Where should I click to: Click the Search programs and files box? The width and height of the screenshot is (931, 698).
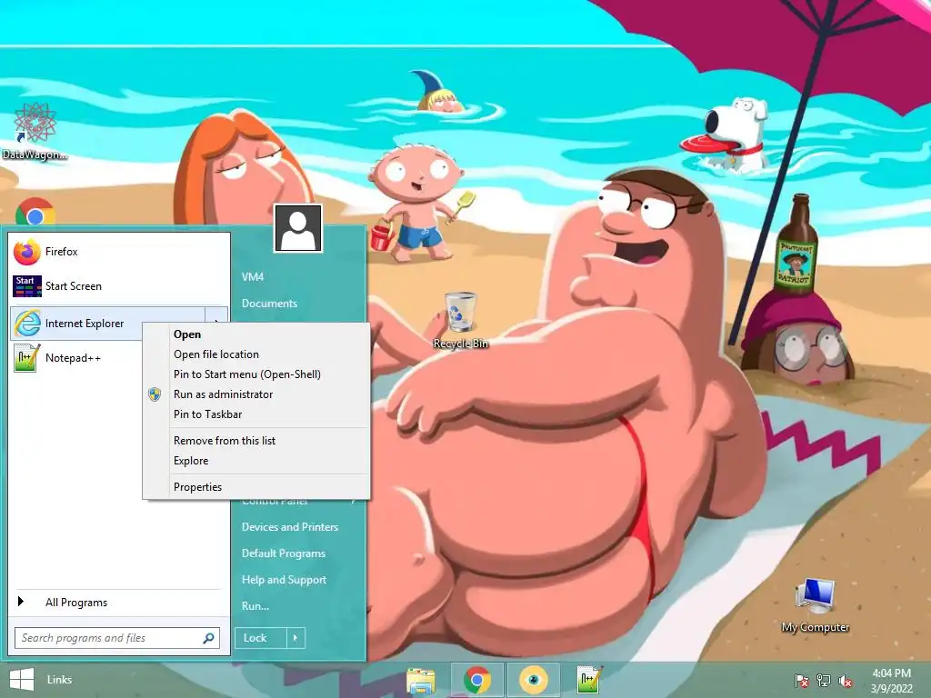(x=117, y=638)
